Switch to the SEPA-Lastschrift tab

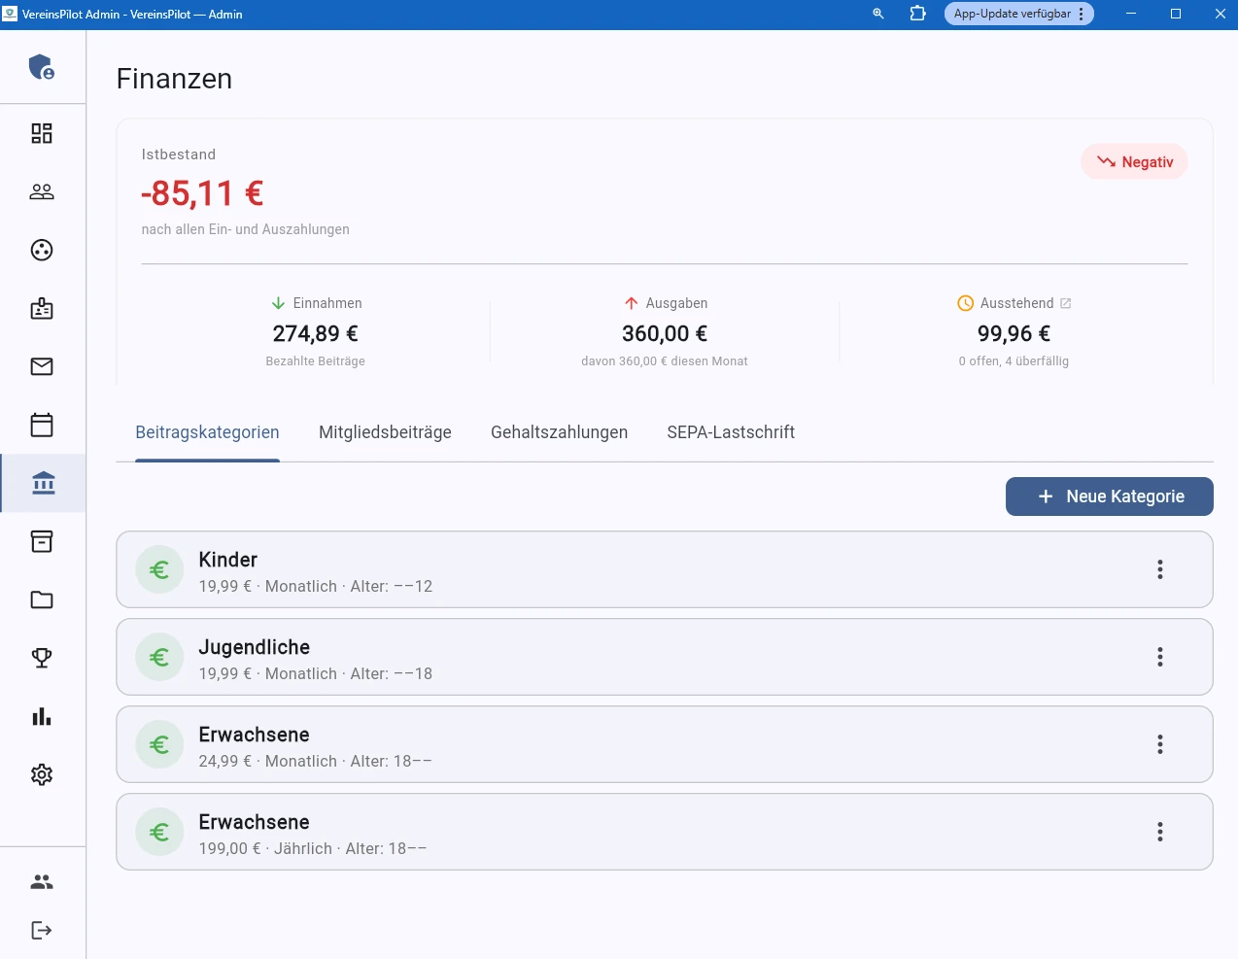[x=731, y=432]
